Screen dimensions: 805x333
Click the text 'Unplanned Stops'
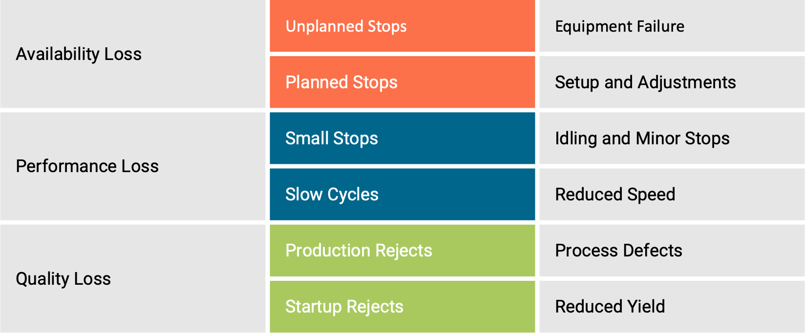pyautogui.click(x=346, y=26)
